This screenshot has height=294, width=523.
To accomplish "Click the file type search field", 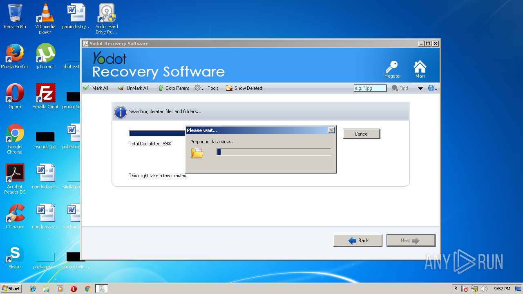I will [370, 88].
